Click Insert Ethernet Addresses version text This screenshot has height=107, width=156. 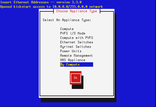[41, 2]
